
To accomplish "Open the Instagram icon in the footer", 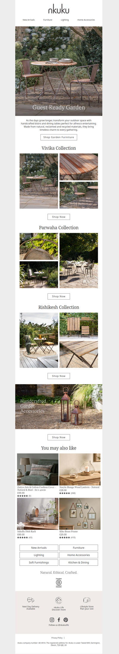I will click(x=52, y=620).
